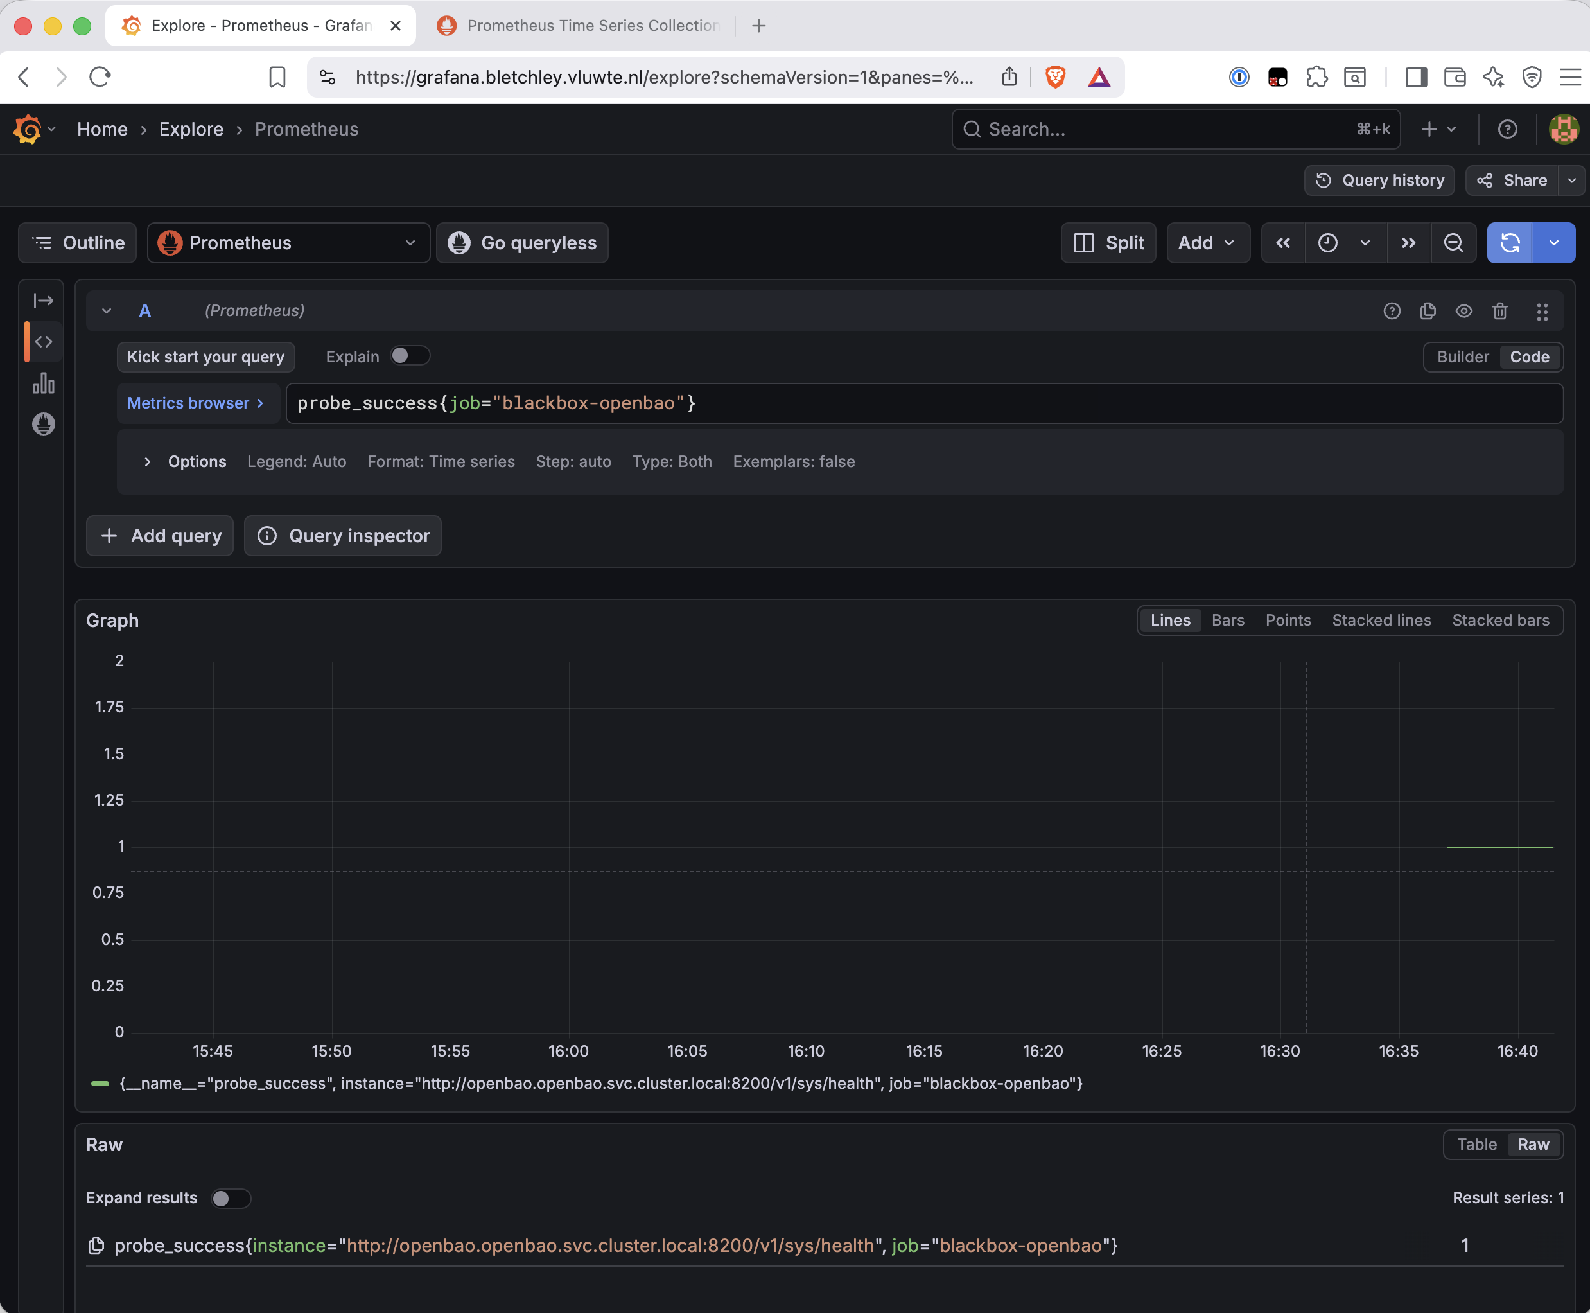Click Go queryless button
This screenshot has height=1313, width=1590.
(x=521, y=243)
